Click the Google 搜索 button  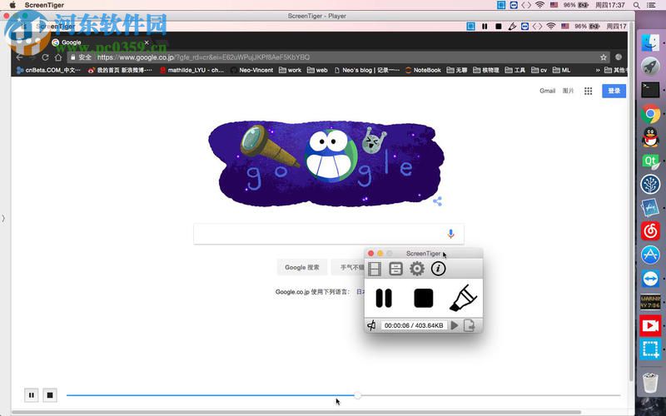[x=302, y=267]
